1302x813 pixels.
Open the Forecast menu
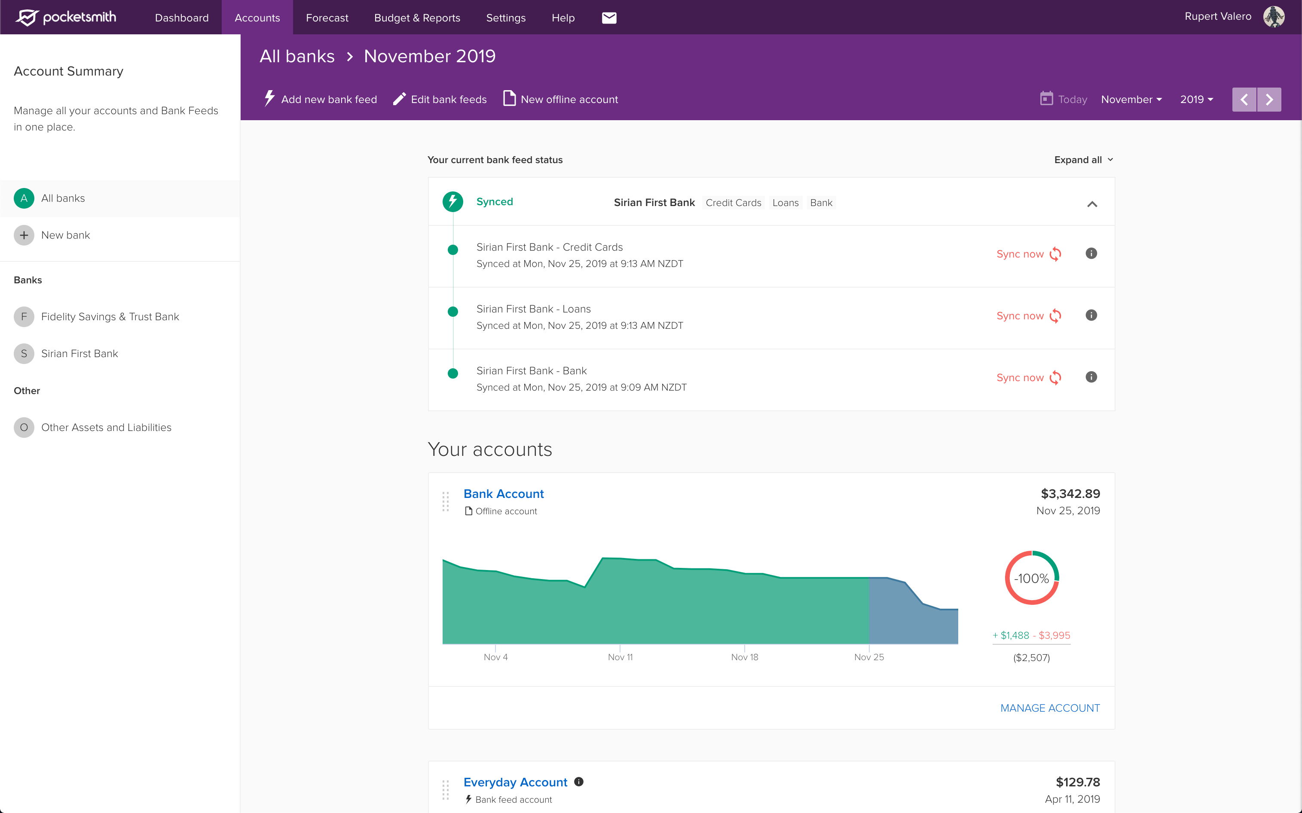pyautogui.click(x=327, y=18)
